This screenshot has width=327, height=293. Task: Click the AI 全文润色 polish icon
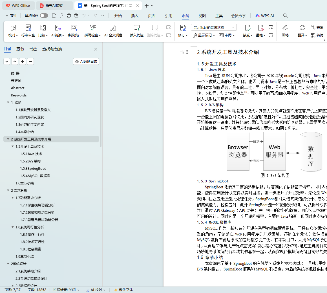[113, 28]
